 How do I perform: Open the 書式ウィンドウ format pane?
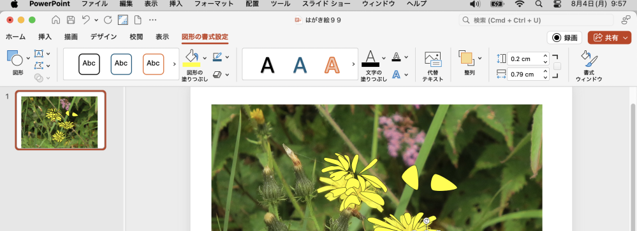(589, 66)
